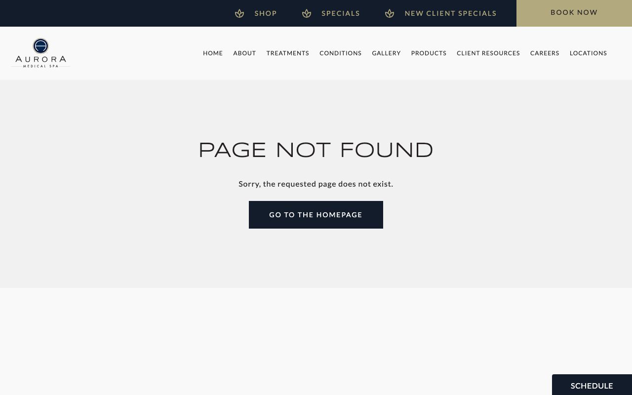Screen dimensions: 632x395
Task: Click Go To The Homepage button
Action: coord(316,215)
